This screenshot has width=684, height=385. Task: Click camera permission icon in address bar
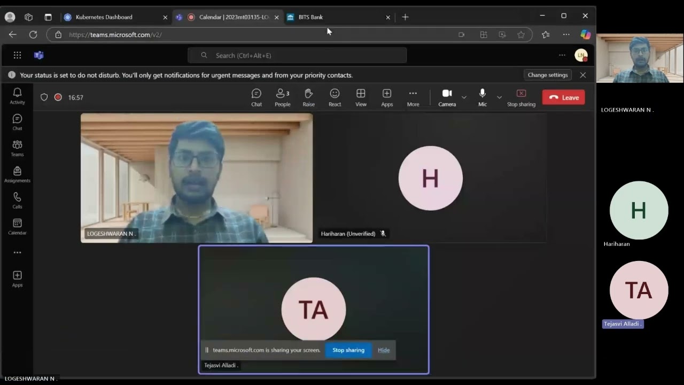[461, 35]
